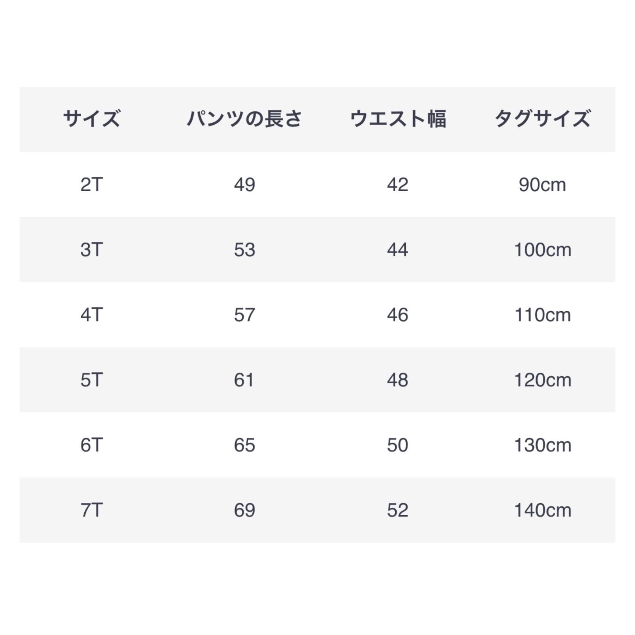This screenshot has width=635, height=635.
Task: Select the 3T size cell
Action: point(92,250)
